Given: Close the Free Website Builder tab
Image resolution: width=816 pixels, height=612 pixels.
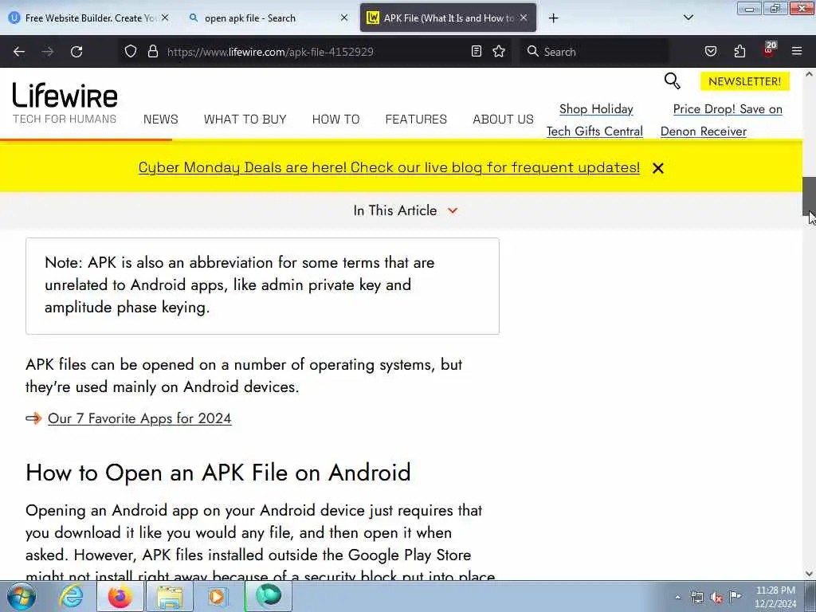Looking at the screenshot, I should [x=165, y=18].
